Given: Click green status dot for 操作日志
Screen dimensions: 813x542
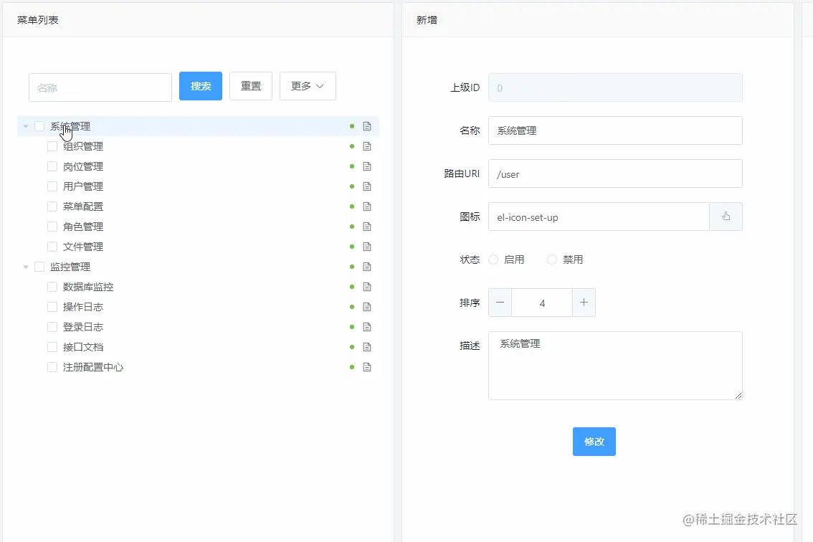Looking at the screenshot, I should pyautogui.click(x=352, y=307).
